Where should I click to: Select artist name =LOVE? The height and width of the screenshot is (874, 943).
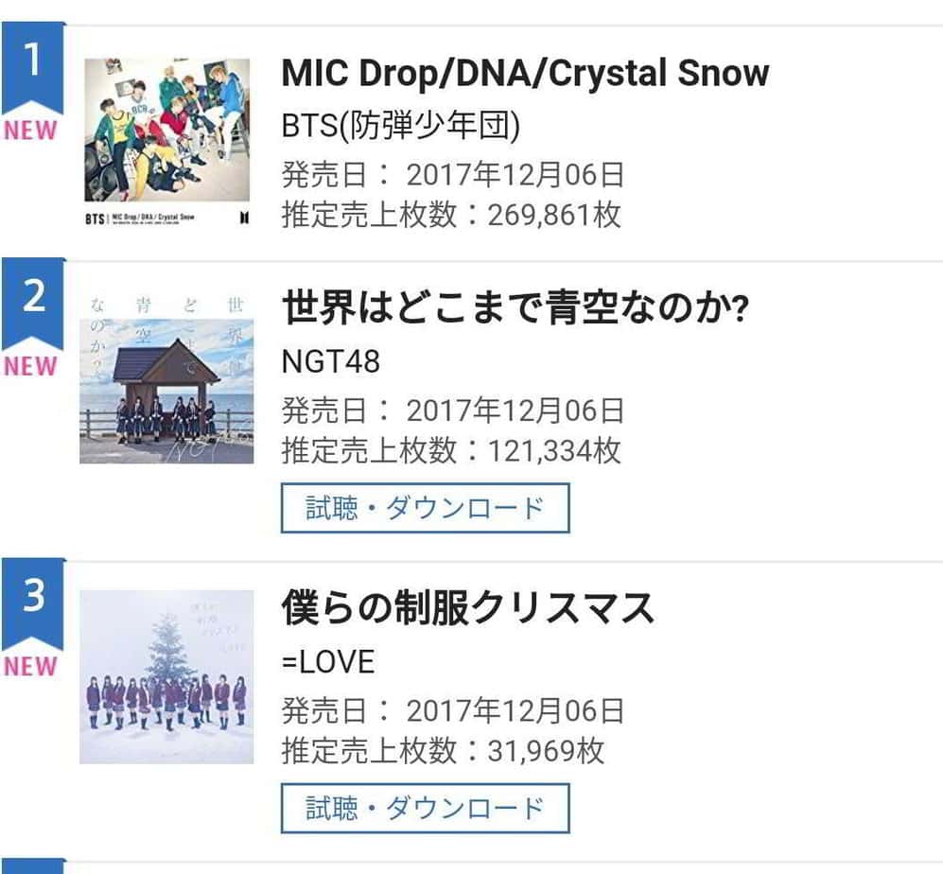(328, 661)
